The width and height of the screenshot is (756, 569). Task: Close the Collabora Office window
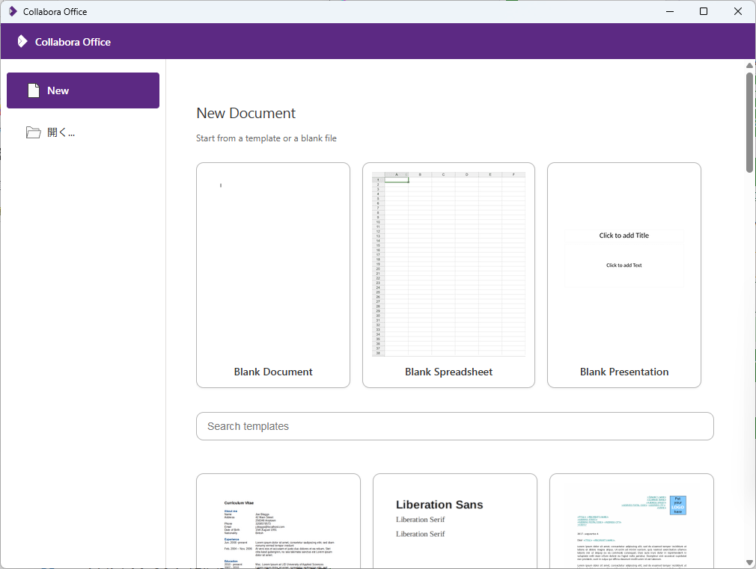pyautogui.click(x=738, y=11)
